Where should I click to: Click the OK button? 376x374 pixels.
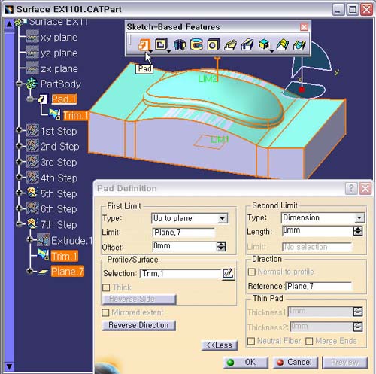[245, 363]
